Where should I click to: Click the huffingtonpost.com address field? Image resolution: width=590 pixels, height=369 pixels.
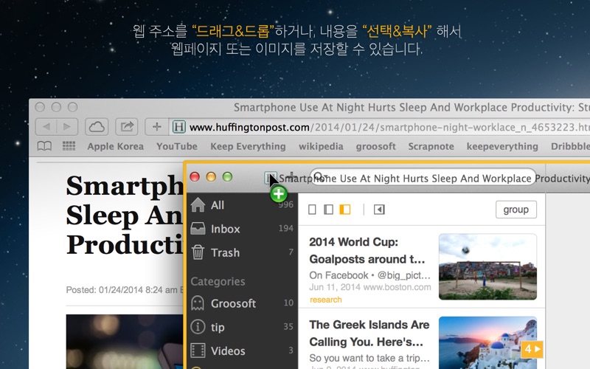pos(380,127)
